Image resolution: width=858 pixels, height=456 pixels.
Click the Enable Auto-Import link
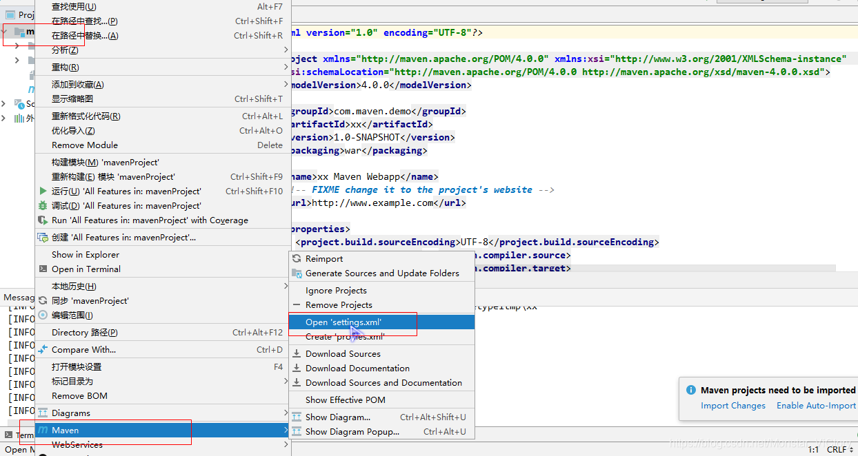tap(816, 406)
